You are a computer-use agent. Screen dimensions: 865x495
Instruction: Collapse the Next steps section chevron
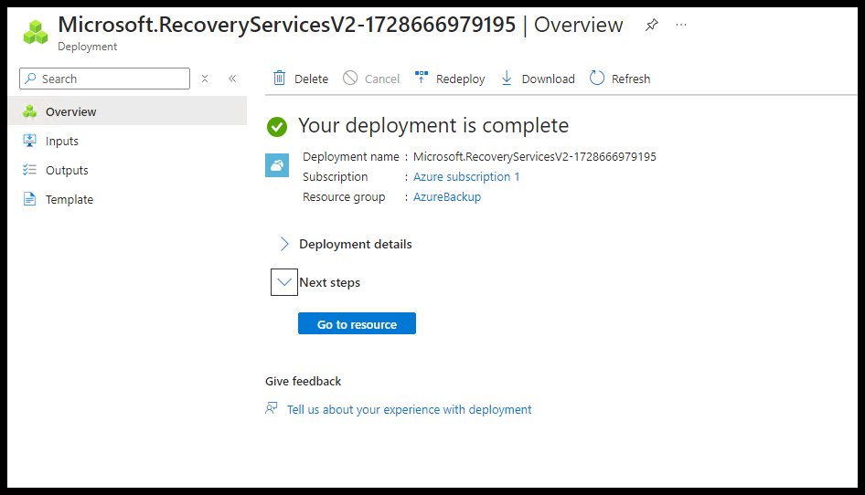(x=284, y=282)
